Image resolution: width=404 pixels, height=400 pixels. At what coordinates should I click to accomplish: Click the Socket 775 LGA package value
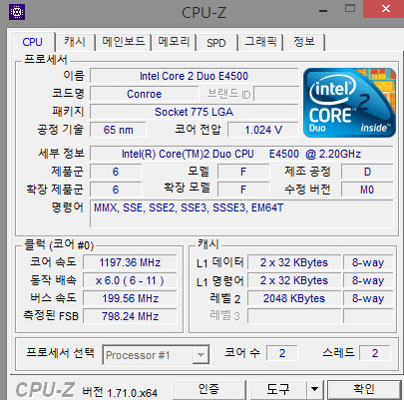(195, 112)
